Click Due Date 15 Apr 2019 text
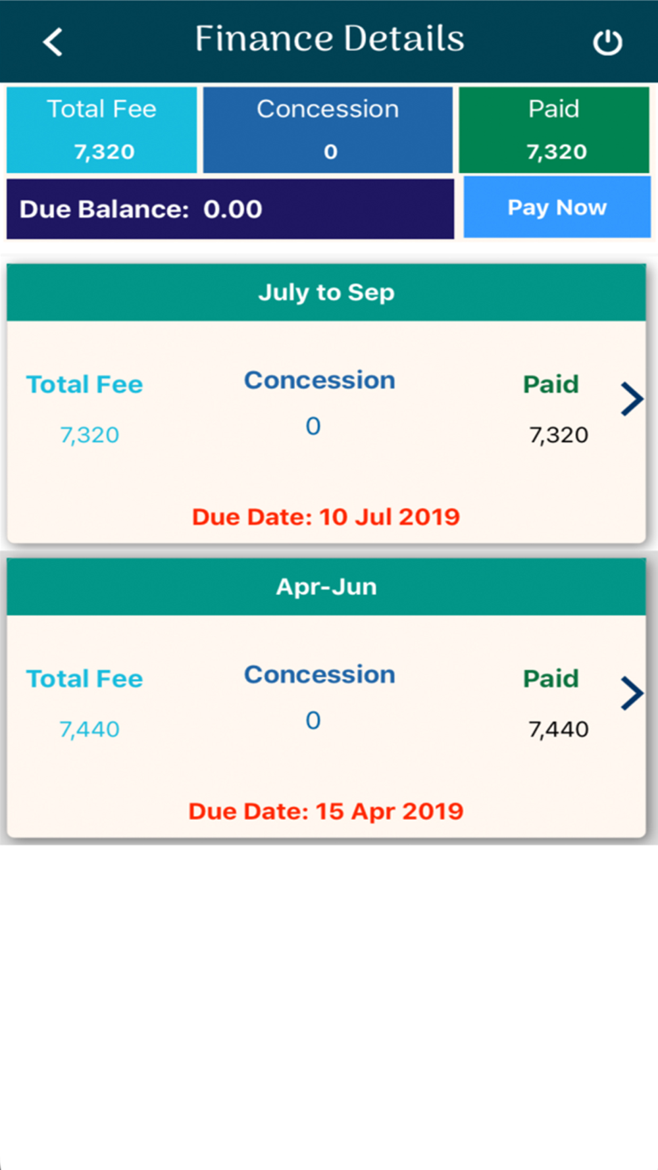658x1170 pixels. [326, 811]
